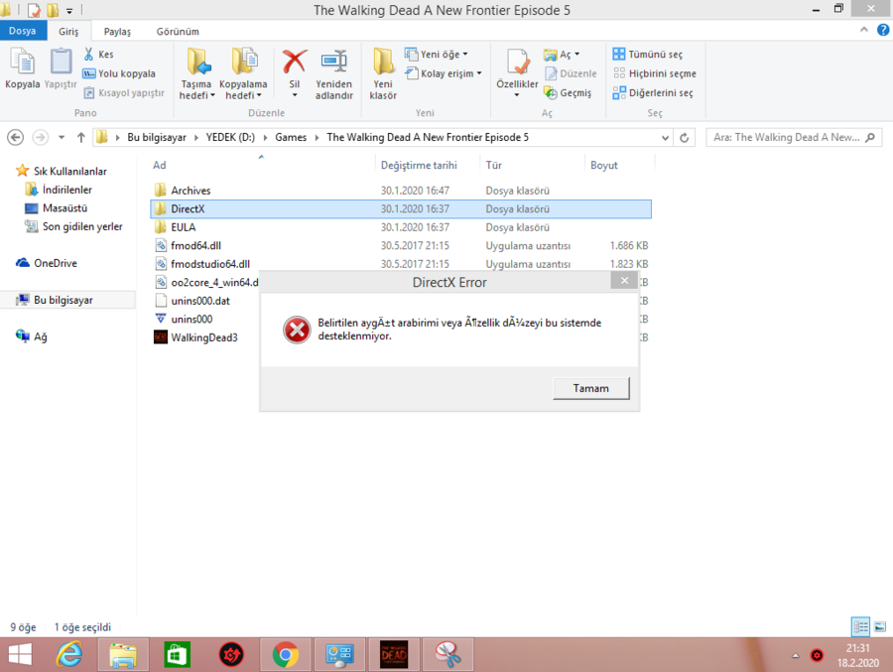Open the Windows Start button
Image resolution: width=893 pixels, height=672 pixels.
[x=21, y=655]
